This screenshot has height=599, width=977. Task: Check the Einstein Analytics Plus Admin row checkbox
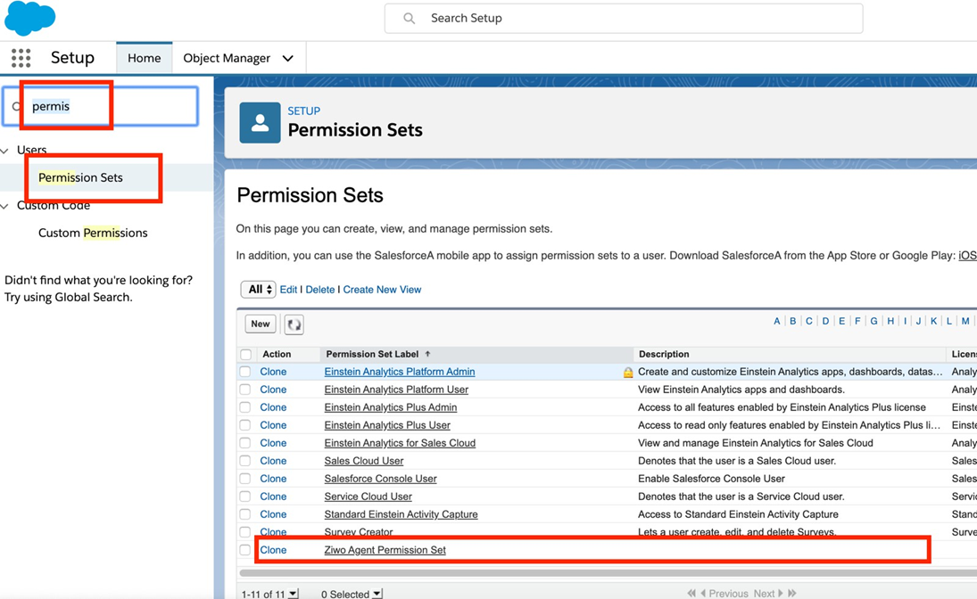(x=245, y=407)
